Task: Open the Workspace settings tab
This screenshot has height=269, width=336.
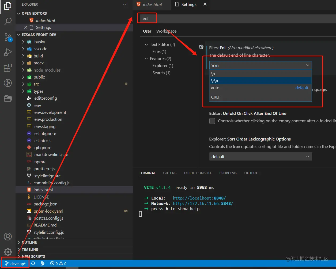Action: point(166,31)
